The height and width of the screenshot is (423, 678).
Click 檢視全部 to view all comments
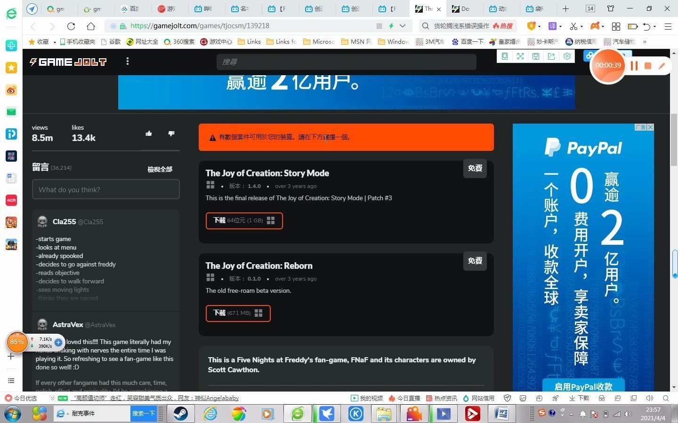[x=160, y=169]
